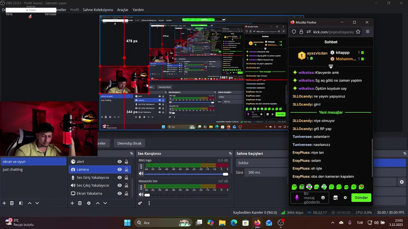Click the Devredışı Bırak button
Viewport: 408px width, 229px height.
(x=129, y=143)
